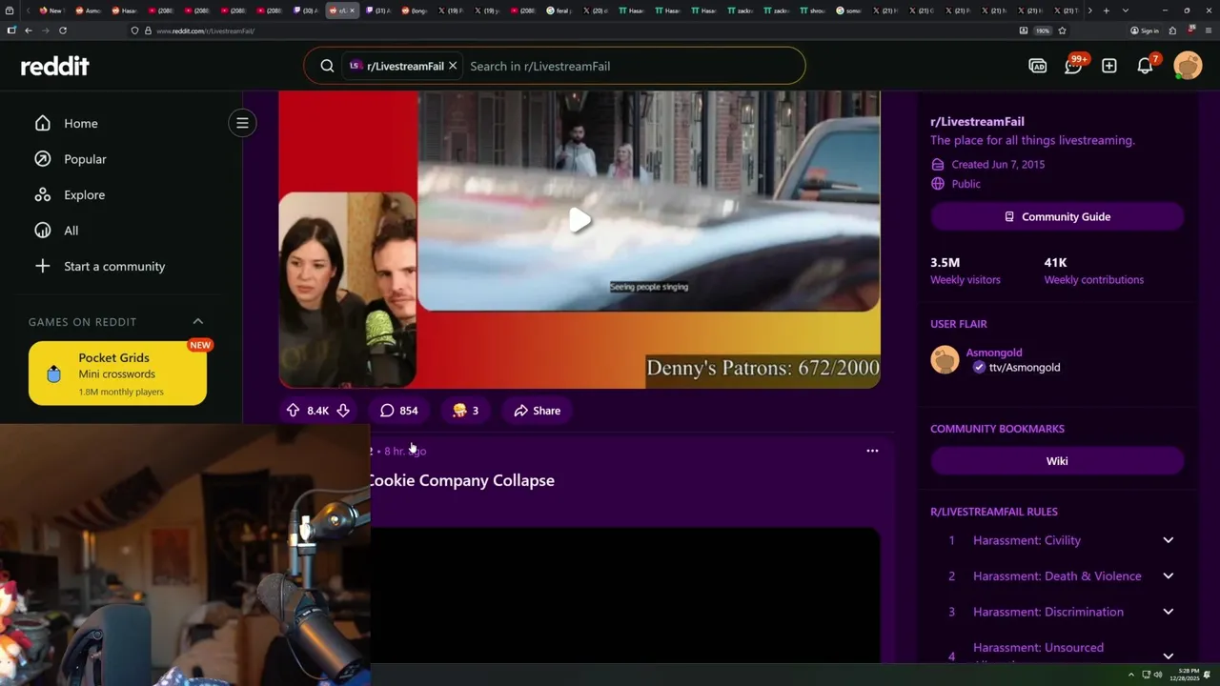Expand rule 2 Harassment: Death & Violence
The width and height of the screenshot is (1220, 686).
click(1168, 575)
